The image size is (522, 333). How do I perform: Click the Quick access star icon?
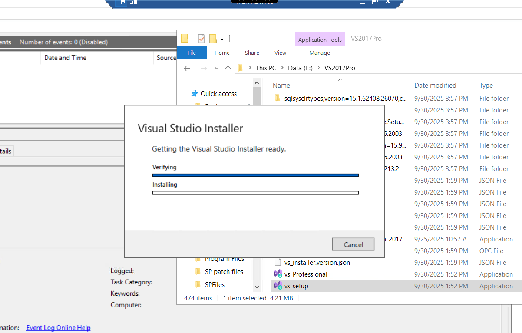[195, 94]
